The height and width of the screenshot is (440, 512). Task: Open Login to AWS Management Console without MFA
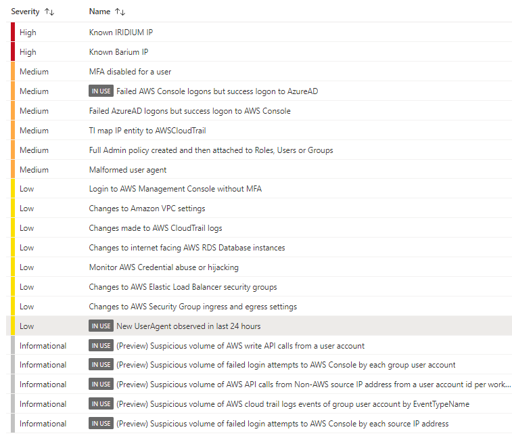click(x=175, y=189)
